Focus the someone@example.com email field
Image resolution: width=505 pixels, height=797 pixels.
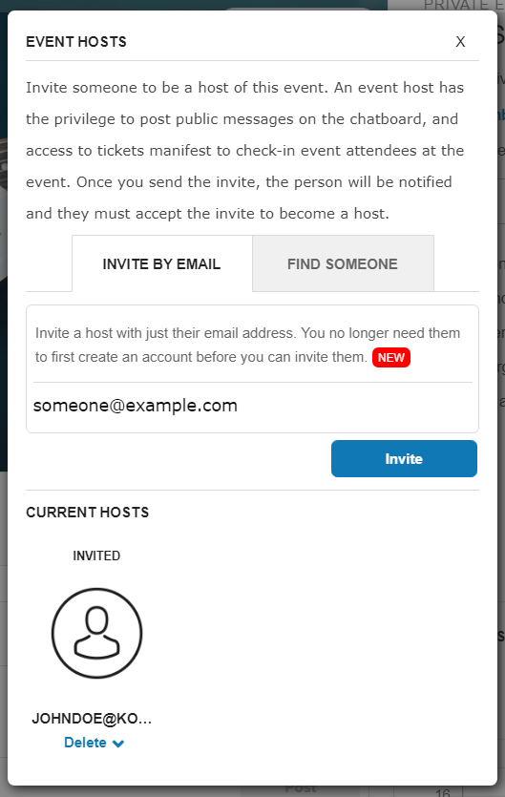click(252, 406)
